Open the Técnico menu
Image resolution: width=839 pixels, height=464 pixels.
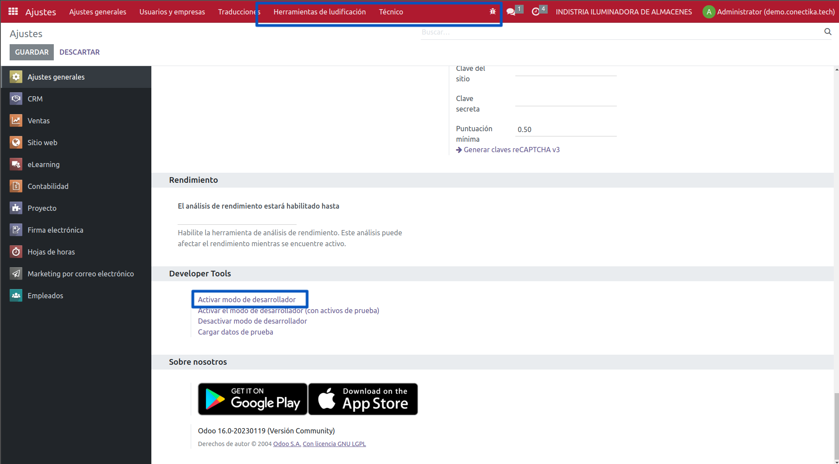pos(391,12)
